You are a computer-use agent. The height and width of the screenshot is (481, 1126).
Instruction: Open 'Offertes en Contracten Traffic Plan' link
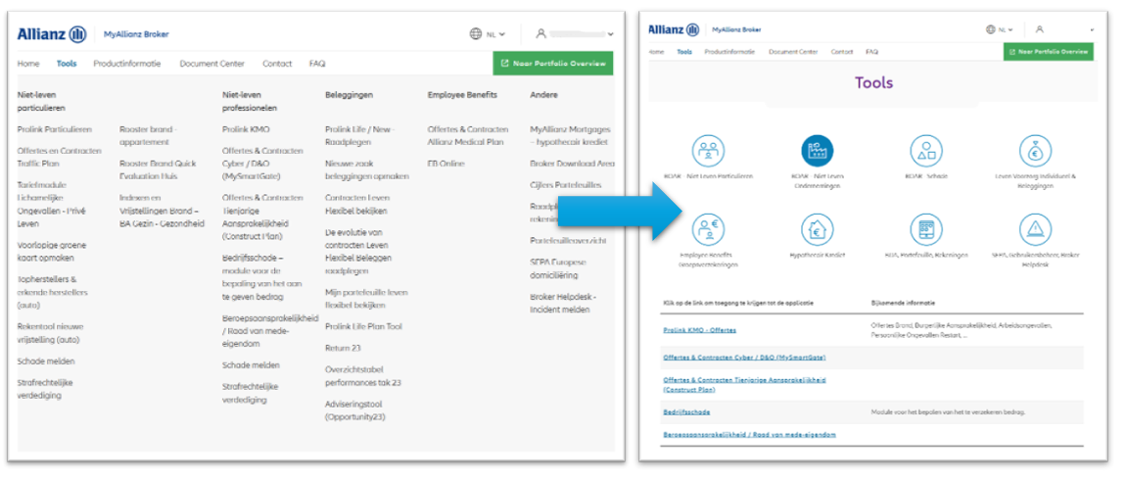coord(58,157)
